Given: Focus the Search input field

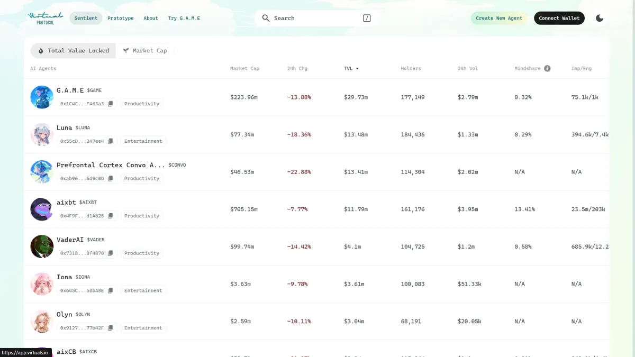Looking at the screenshot, I should pos(317,18).
